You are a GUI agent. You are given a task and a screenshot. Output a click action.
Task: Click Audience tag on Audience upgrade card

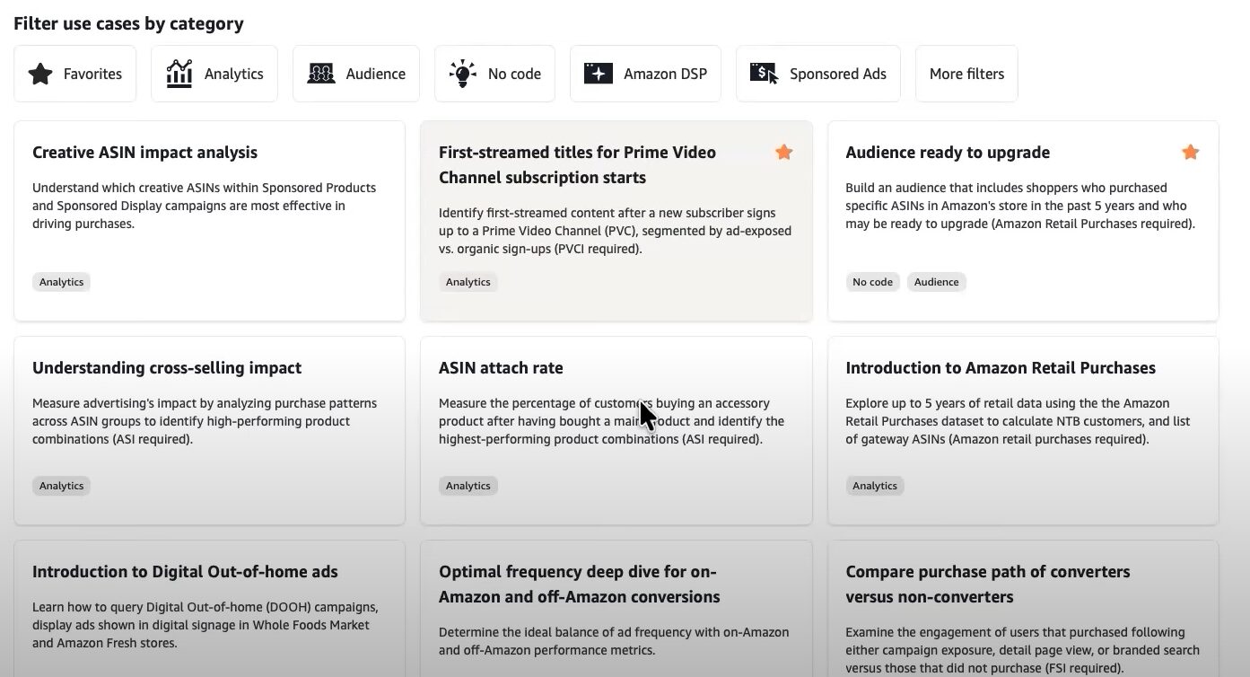[x=936, y=282]
